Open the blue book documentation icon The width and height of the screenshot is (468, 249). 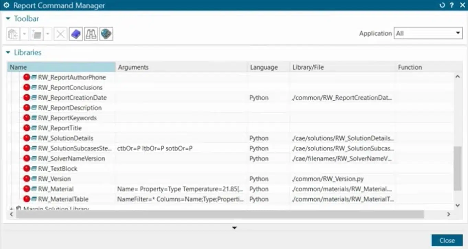click(76, 34)
